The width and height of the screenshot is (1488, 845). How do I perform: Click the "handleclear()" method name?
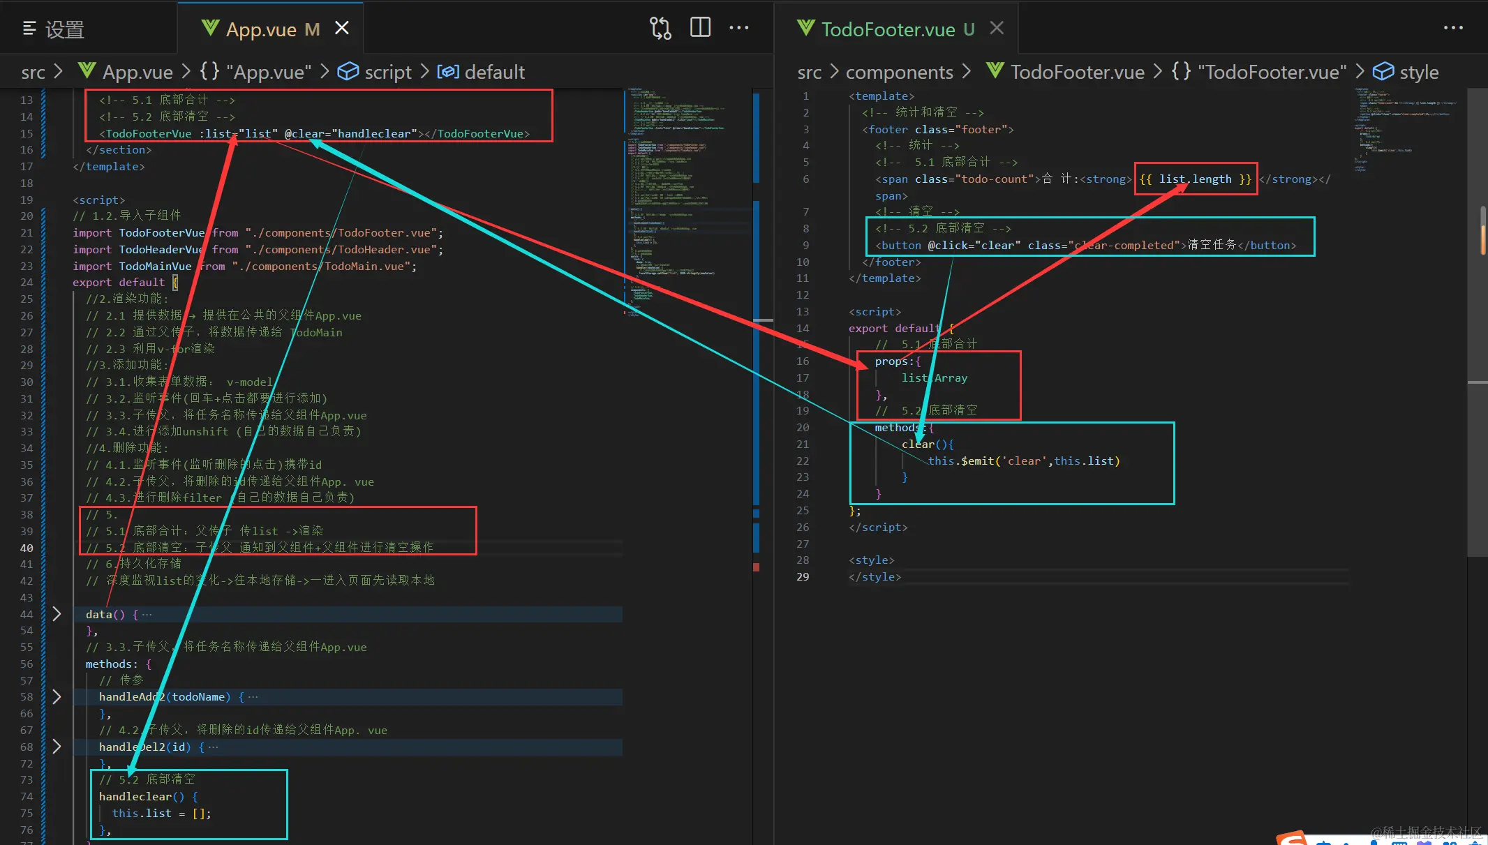tap(142, 796)
